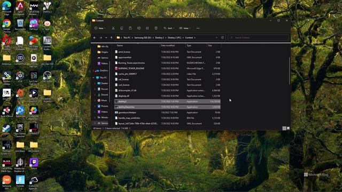Viewport: 342px width, 192px height.
Task: Click the file list vertical scrollbar
Action: pyautogui.click(x=290, y=71)
